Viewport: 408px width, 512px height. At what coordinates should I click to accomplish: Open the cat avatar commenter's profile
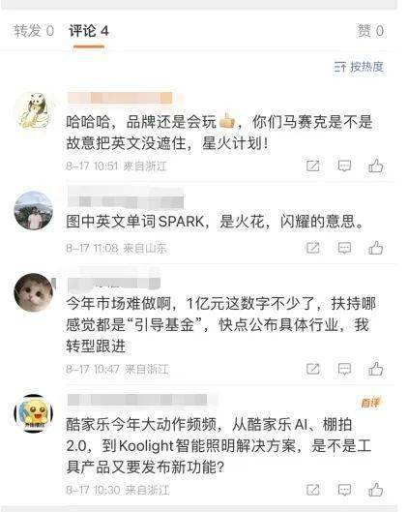point(34,292)
